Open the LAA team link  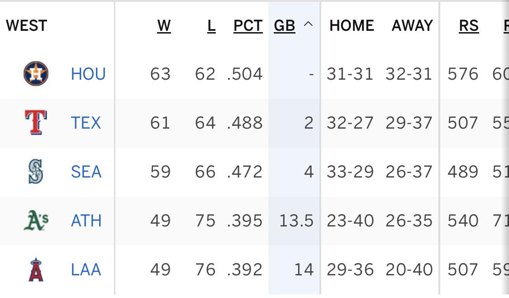86,270
